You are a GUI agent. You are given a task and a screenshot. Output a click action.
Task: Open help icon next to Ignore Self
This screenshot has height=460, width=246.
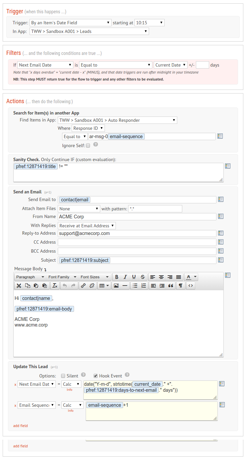point(96,144)
